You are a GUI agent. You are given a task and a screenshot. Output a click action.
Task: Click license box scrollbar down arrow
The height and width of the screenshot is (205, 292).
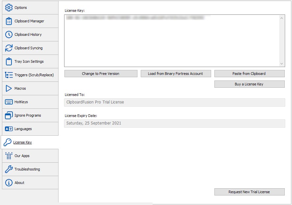281,64
